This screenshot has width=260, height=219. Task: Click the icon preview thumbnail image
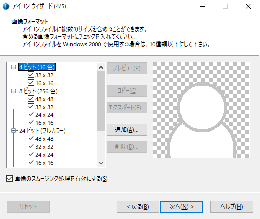coord(201,110)
